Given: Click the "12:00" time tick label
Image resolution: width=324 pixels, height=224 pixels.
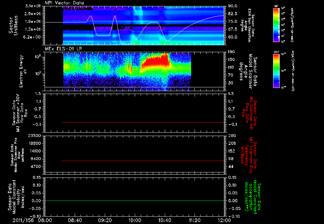Looking at the screenshot, I should (x=224, y=220).
